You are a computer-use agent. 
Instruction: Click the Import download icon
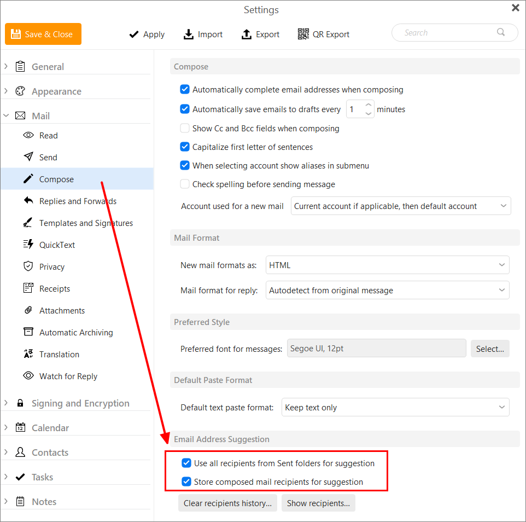point(189,34)
